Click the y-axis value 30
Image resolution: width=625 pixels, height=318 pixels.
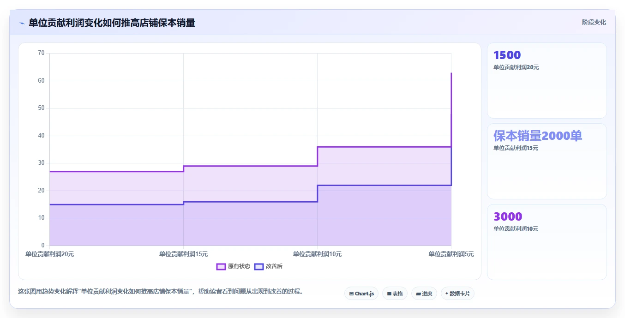click(x=41, y=163)
